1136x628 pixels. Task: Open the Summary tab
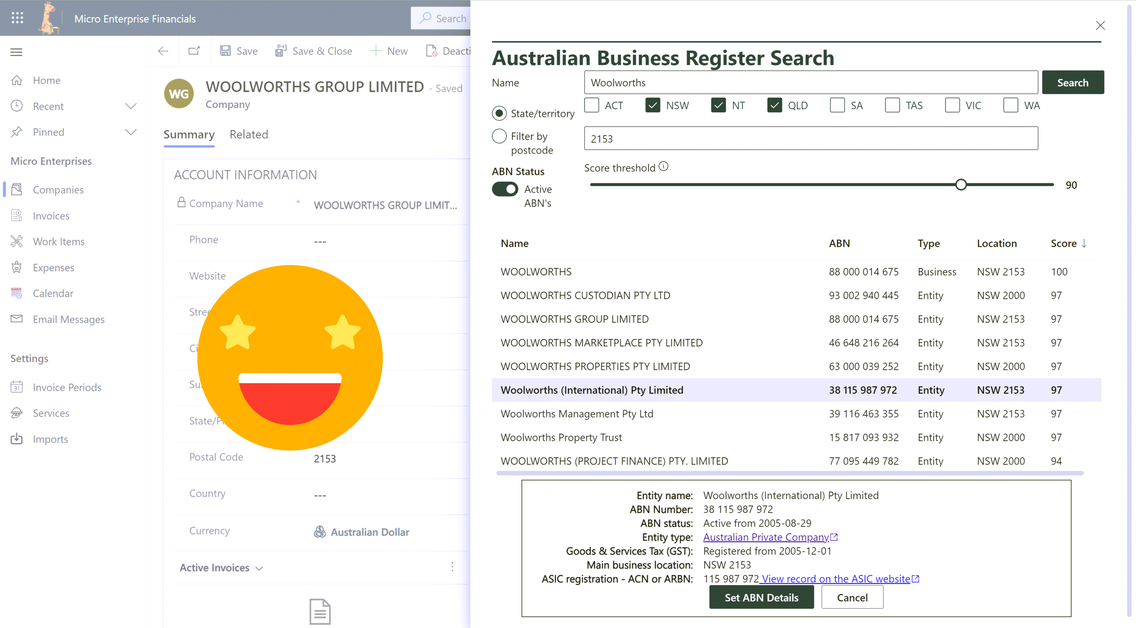189,135
